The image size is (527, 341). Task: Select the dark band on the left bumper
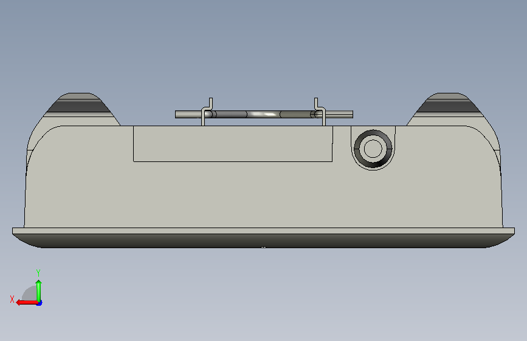pyautogui.click(x=79, y=106)
